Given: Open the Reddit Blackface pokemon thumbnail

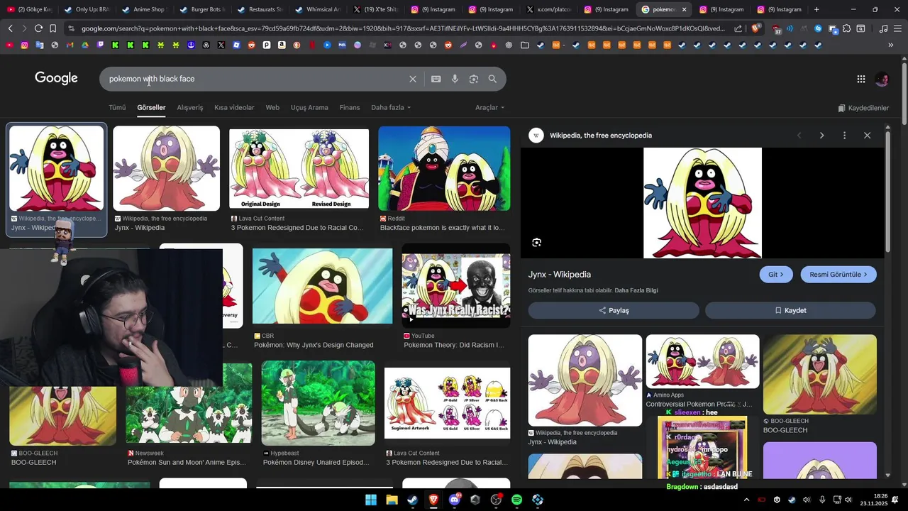Looking at the screenshot, I should [x=444, y=168].
